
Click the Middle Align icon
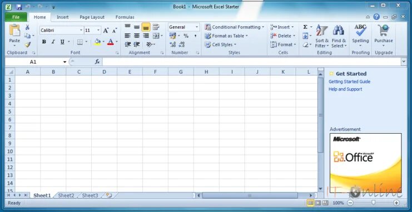137,27
